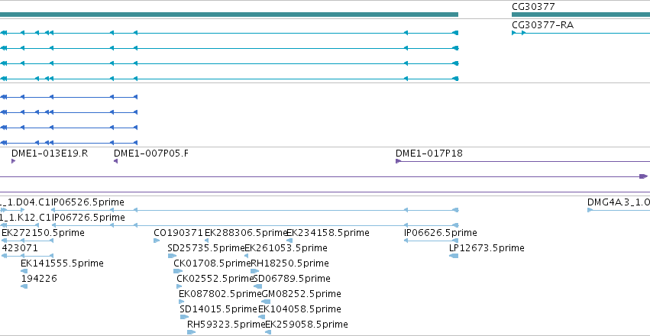Click the CG30377 gene label

click(x=533, y=7)
